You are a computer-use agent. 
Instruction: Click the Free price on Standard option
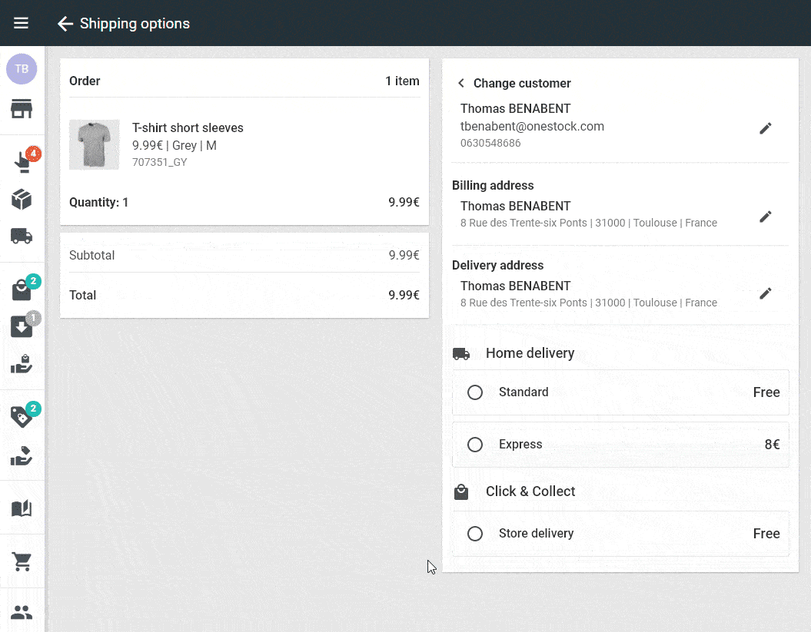766,392
